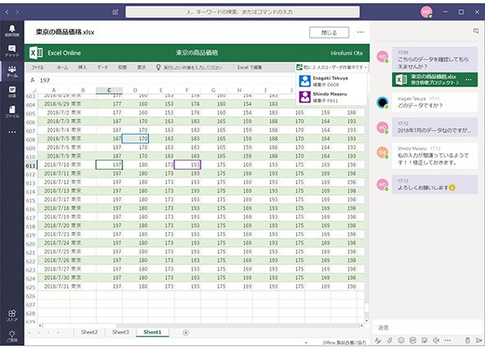
Task: Open the データ tab in Excel
Action: [103, 67]
